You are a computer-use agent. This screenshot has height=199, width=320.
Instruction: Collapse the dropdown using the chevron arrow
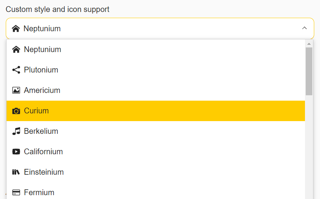tap(304, 28)
